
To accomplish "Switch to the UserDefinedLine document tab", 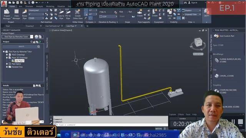I will [x=53, y=26].
